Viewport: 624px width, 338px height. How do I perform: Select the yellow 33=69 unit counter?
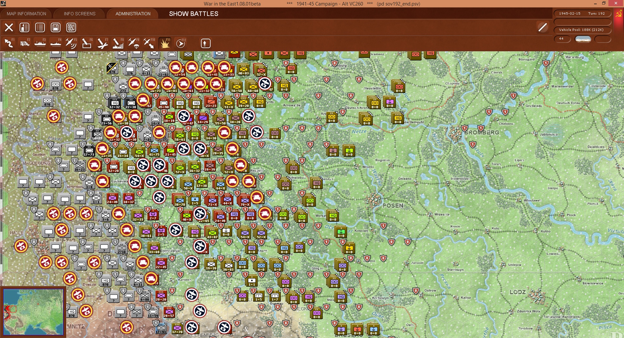pyautogui.click(x=154, y=248)
